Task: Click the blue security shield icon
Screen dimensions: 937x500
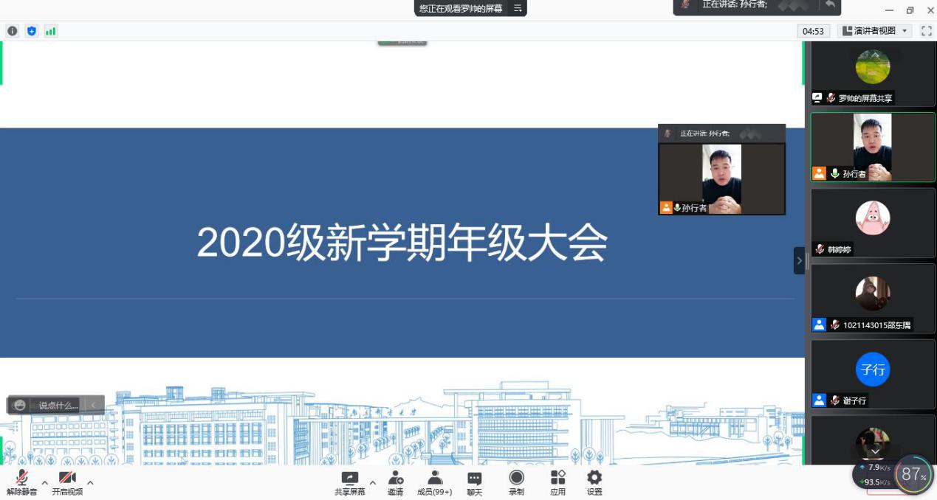Action: tap(31, 31)
